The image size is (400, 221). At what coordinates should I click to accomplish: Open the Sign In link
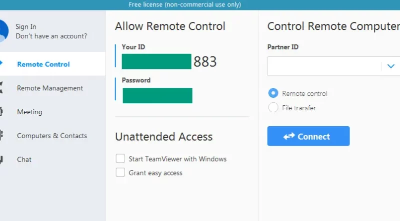[x=26, y=27]
